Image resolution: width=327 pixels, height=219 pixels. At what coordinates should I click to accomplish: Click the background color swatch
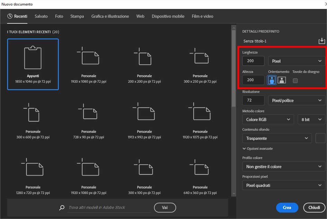click(320, 138)
